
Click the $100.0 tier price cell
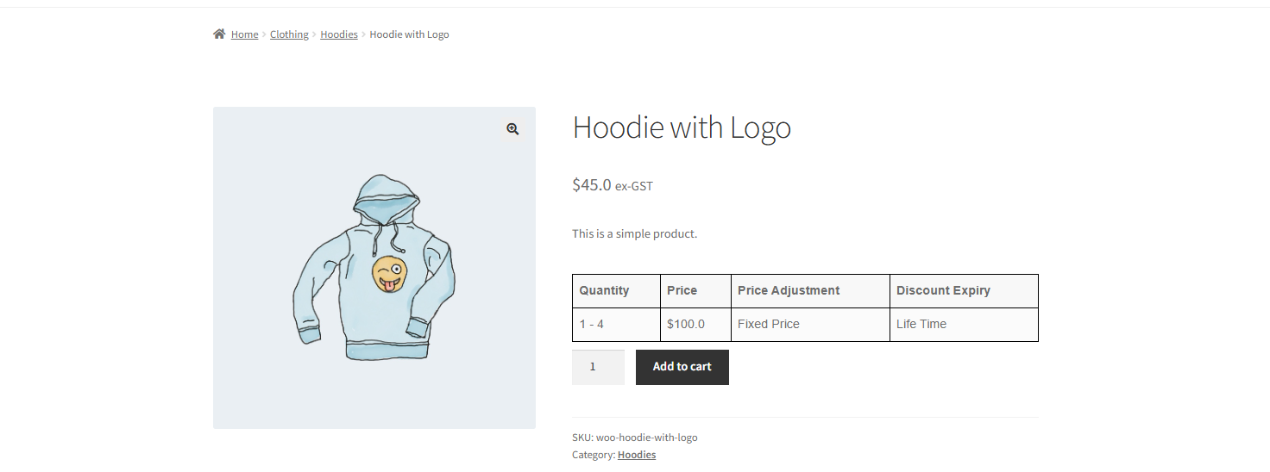(x=686, y=324)
